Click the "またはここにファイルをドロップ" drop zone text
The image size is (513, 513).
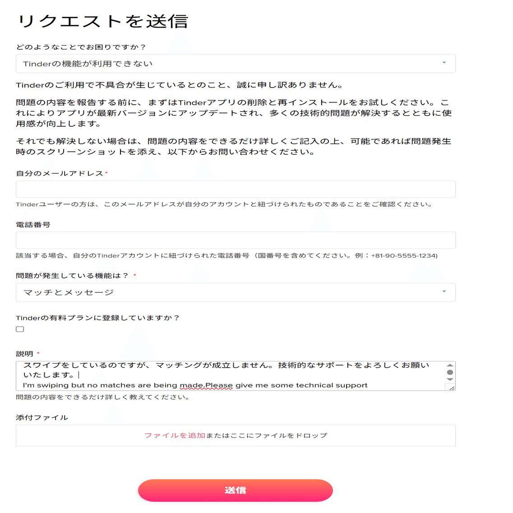266,435
